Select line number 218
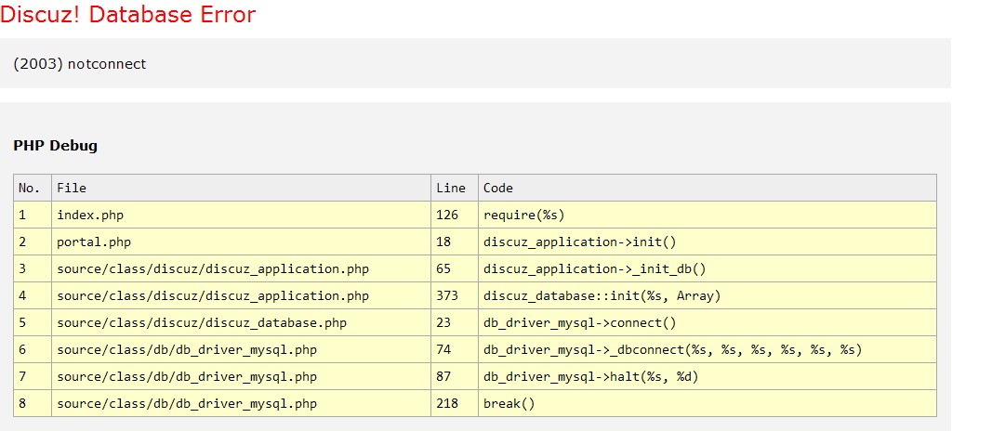The width and height of the screenshot is (992, 431). click(x=446, y=403)
